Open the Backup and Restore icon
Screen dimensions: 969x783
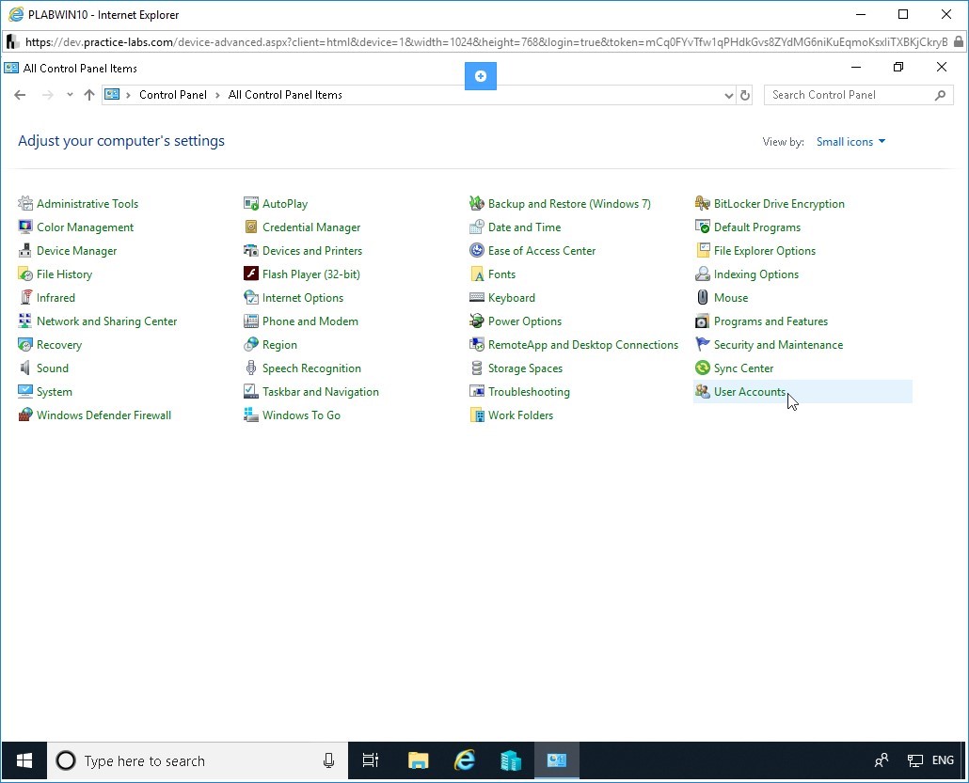[476, 203]
